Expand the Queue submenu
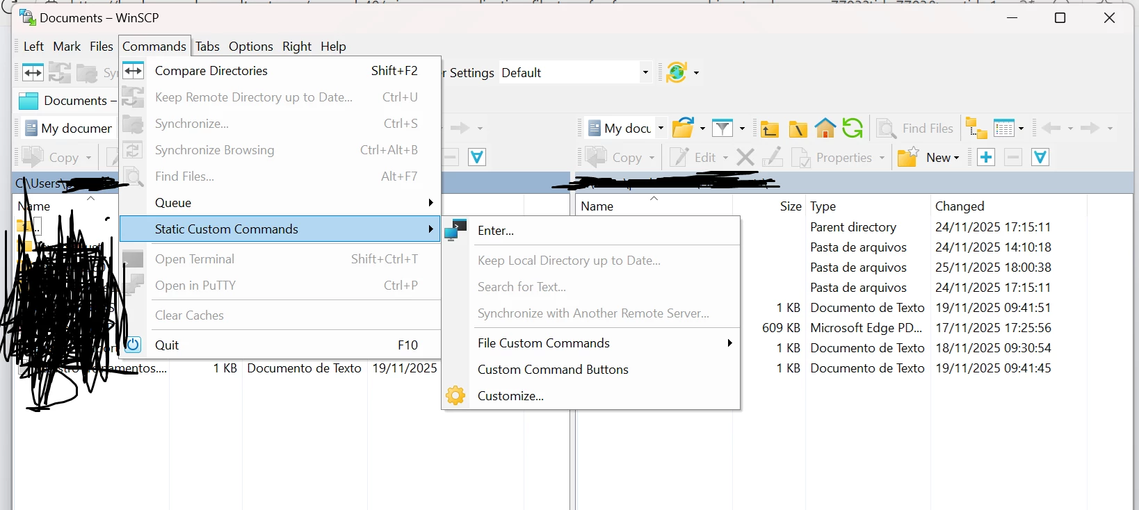 280,203
